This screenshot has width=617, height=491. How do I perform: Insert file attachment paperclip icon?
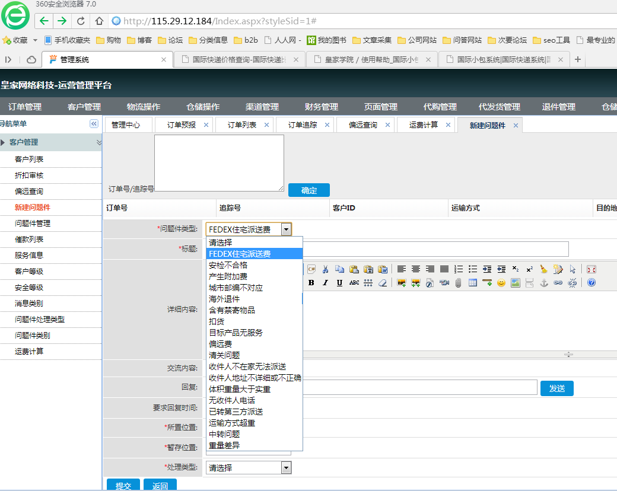tap(459, 282)
